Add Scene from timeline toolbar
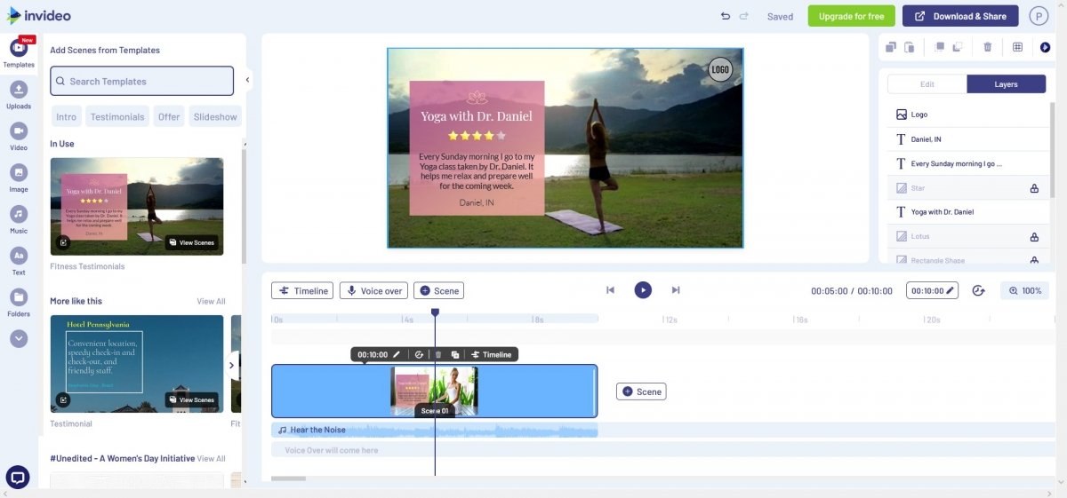The width and height of the screenshot is (1067, 498). pos(438,290)
